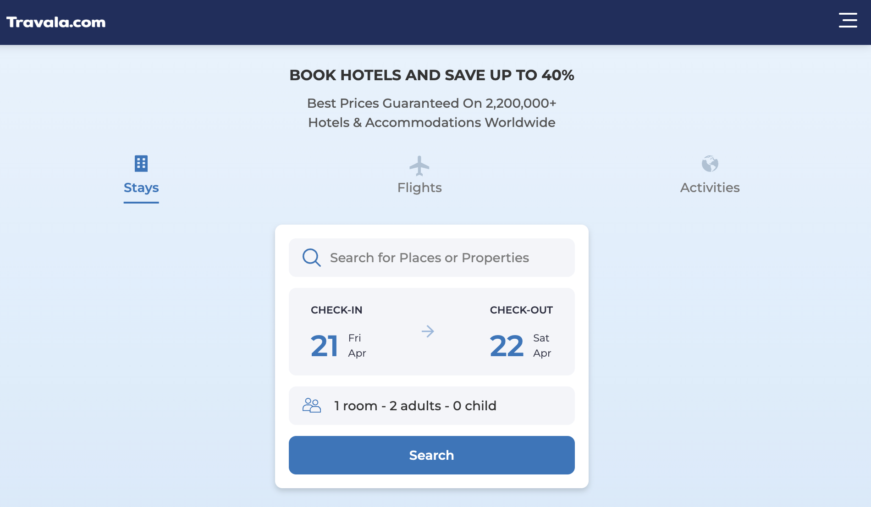
Task: Focus the Search for Places or Properties field
Action: pyautogui.click(x=432, y=258)
